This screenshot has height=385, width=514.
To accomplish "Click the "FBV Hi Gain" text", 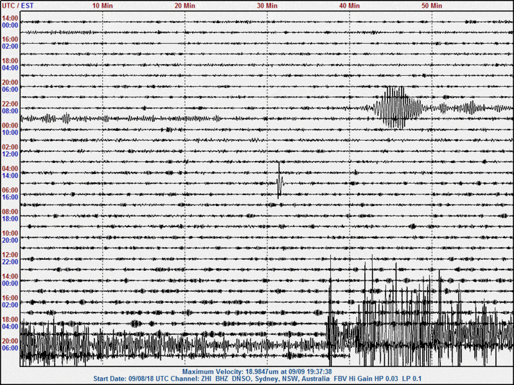I will point(353,379).
